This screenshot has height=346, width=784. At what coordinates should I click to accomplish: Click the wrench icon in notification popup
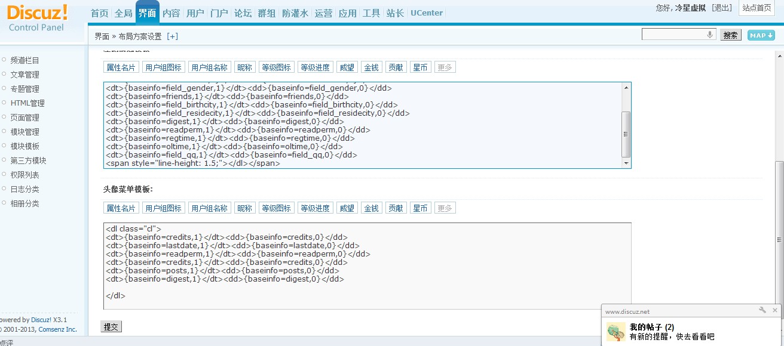click(762, 310)
